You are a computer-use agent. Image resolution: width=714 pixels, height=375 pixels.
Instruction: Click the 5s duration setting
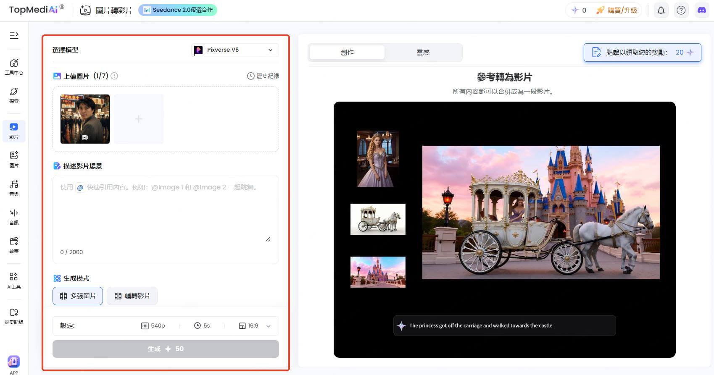tap(202, 326)
